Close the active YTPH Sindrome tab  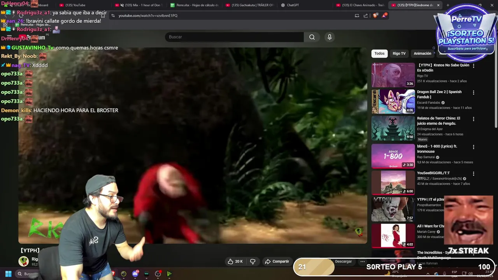click(x=438, y=5)
